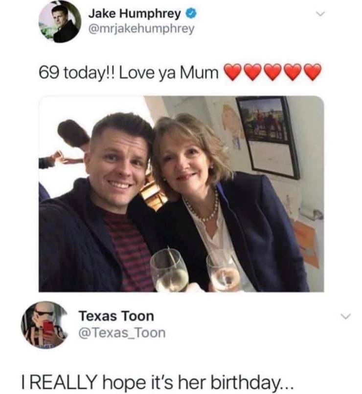The width and height of the screenshot is (362, 394).
Task: Click the blue verified badge
Action: tap(190, 13)
